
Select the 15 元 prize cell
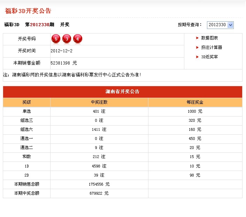[x=195, y=157]
